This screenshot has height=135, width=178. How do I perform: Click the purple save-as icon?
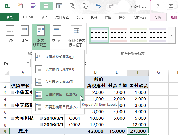[33, 6]
